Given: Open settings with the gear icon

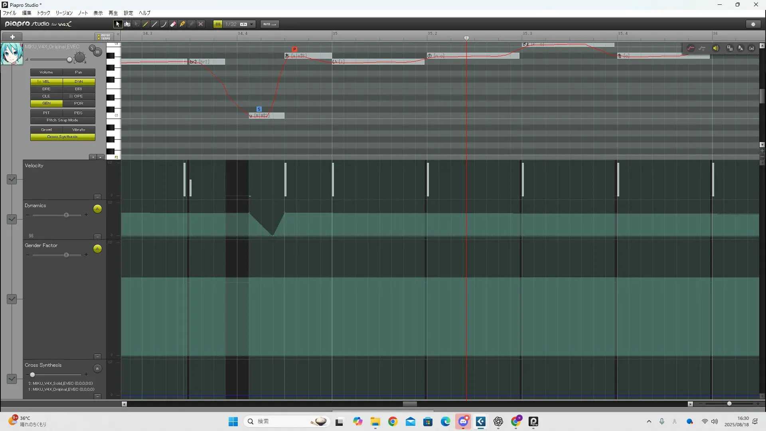Looking at the screenshot, I should click(x=753, y=24).
